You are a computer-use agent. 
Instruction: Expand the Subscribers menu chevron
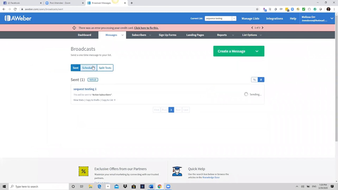150,35
